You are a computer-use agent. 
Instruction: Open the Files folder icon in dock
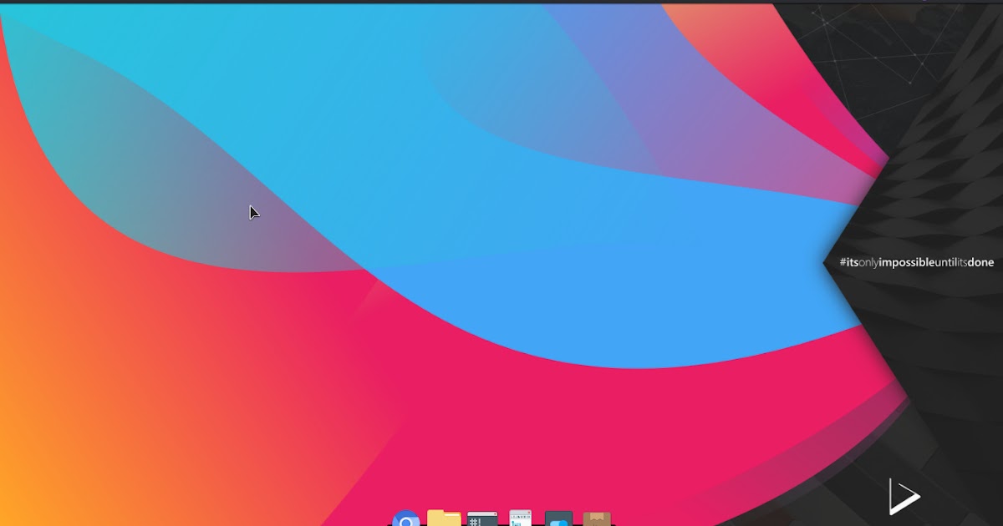[x=444, y=518]
